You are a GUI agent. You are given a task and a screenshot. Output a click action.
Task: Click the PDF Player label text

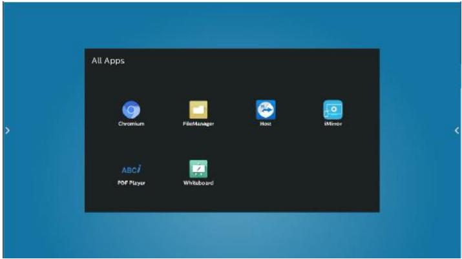131,183
